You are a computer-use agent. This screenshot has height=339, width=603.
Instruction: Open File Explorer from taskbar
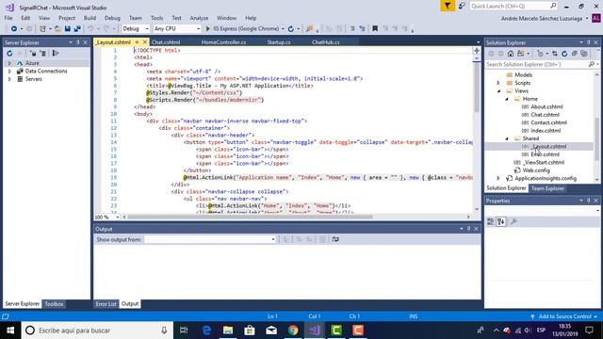coord(228,331)
